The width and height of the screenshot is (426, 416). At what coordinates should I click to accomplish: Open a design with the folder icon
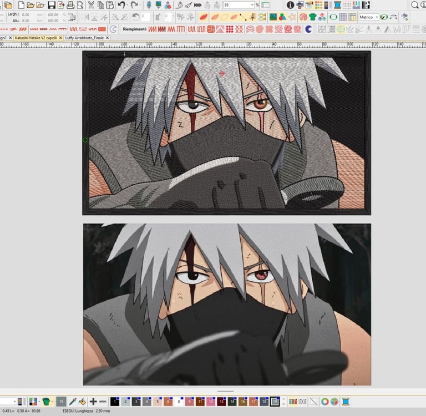point(31,5)
